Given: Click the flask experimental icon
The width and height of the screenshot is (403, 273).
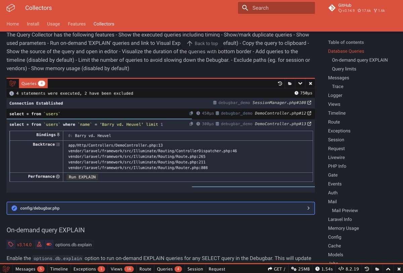Looking at the screenshot, I should tap(39, 244).
